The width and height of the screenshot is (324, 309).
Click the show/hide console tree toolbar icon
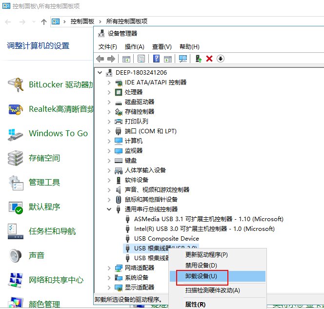[x=126, y=59]
